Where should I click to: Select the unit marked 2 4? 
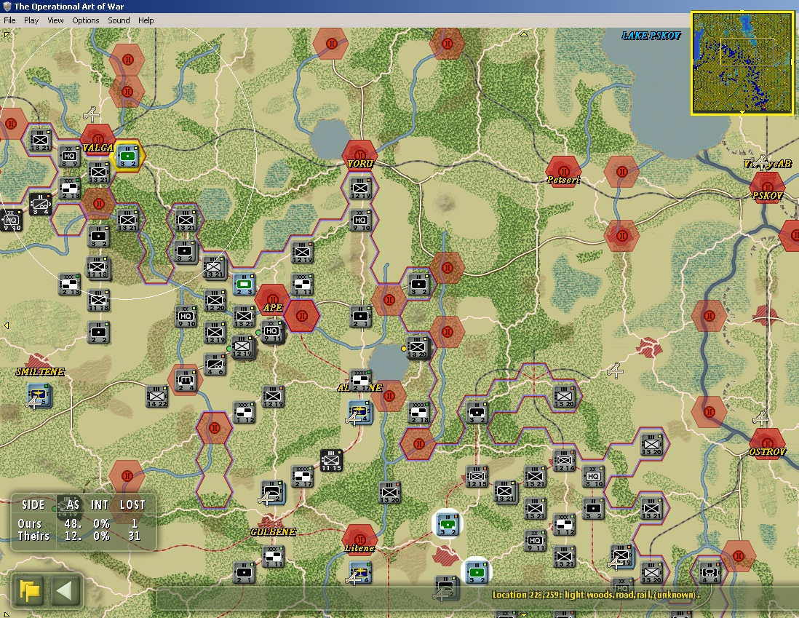186,380
